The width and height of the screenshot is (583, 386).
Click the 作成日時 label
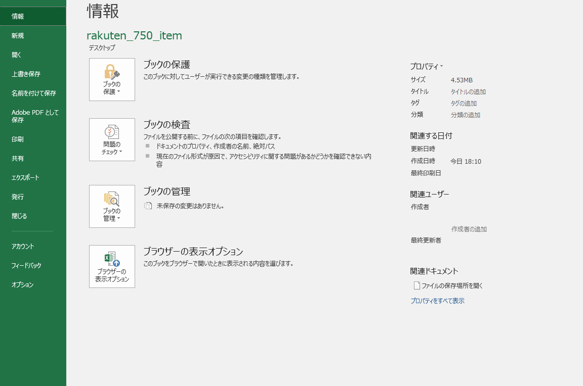coord(423,161)
